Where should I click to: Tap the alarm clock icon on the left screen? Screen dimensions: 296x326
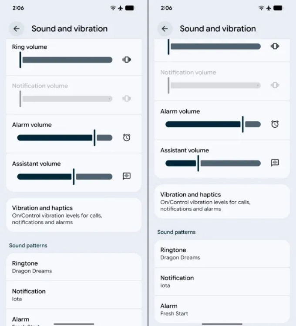[127, 137]
